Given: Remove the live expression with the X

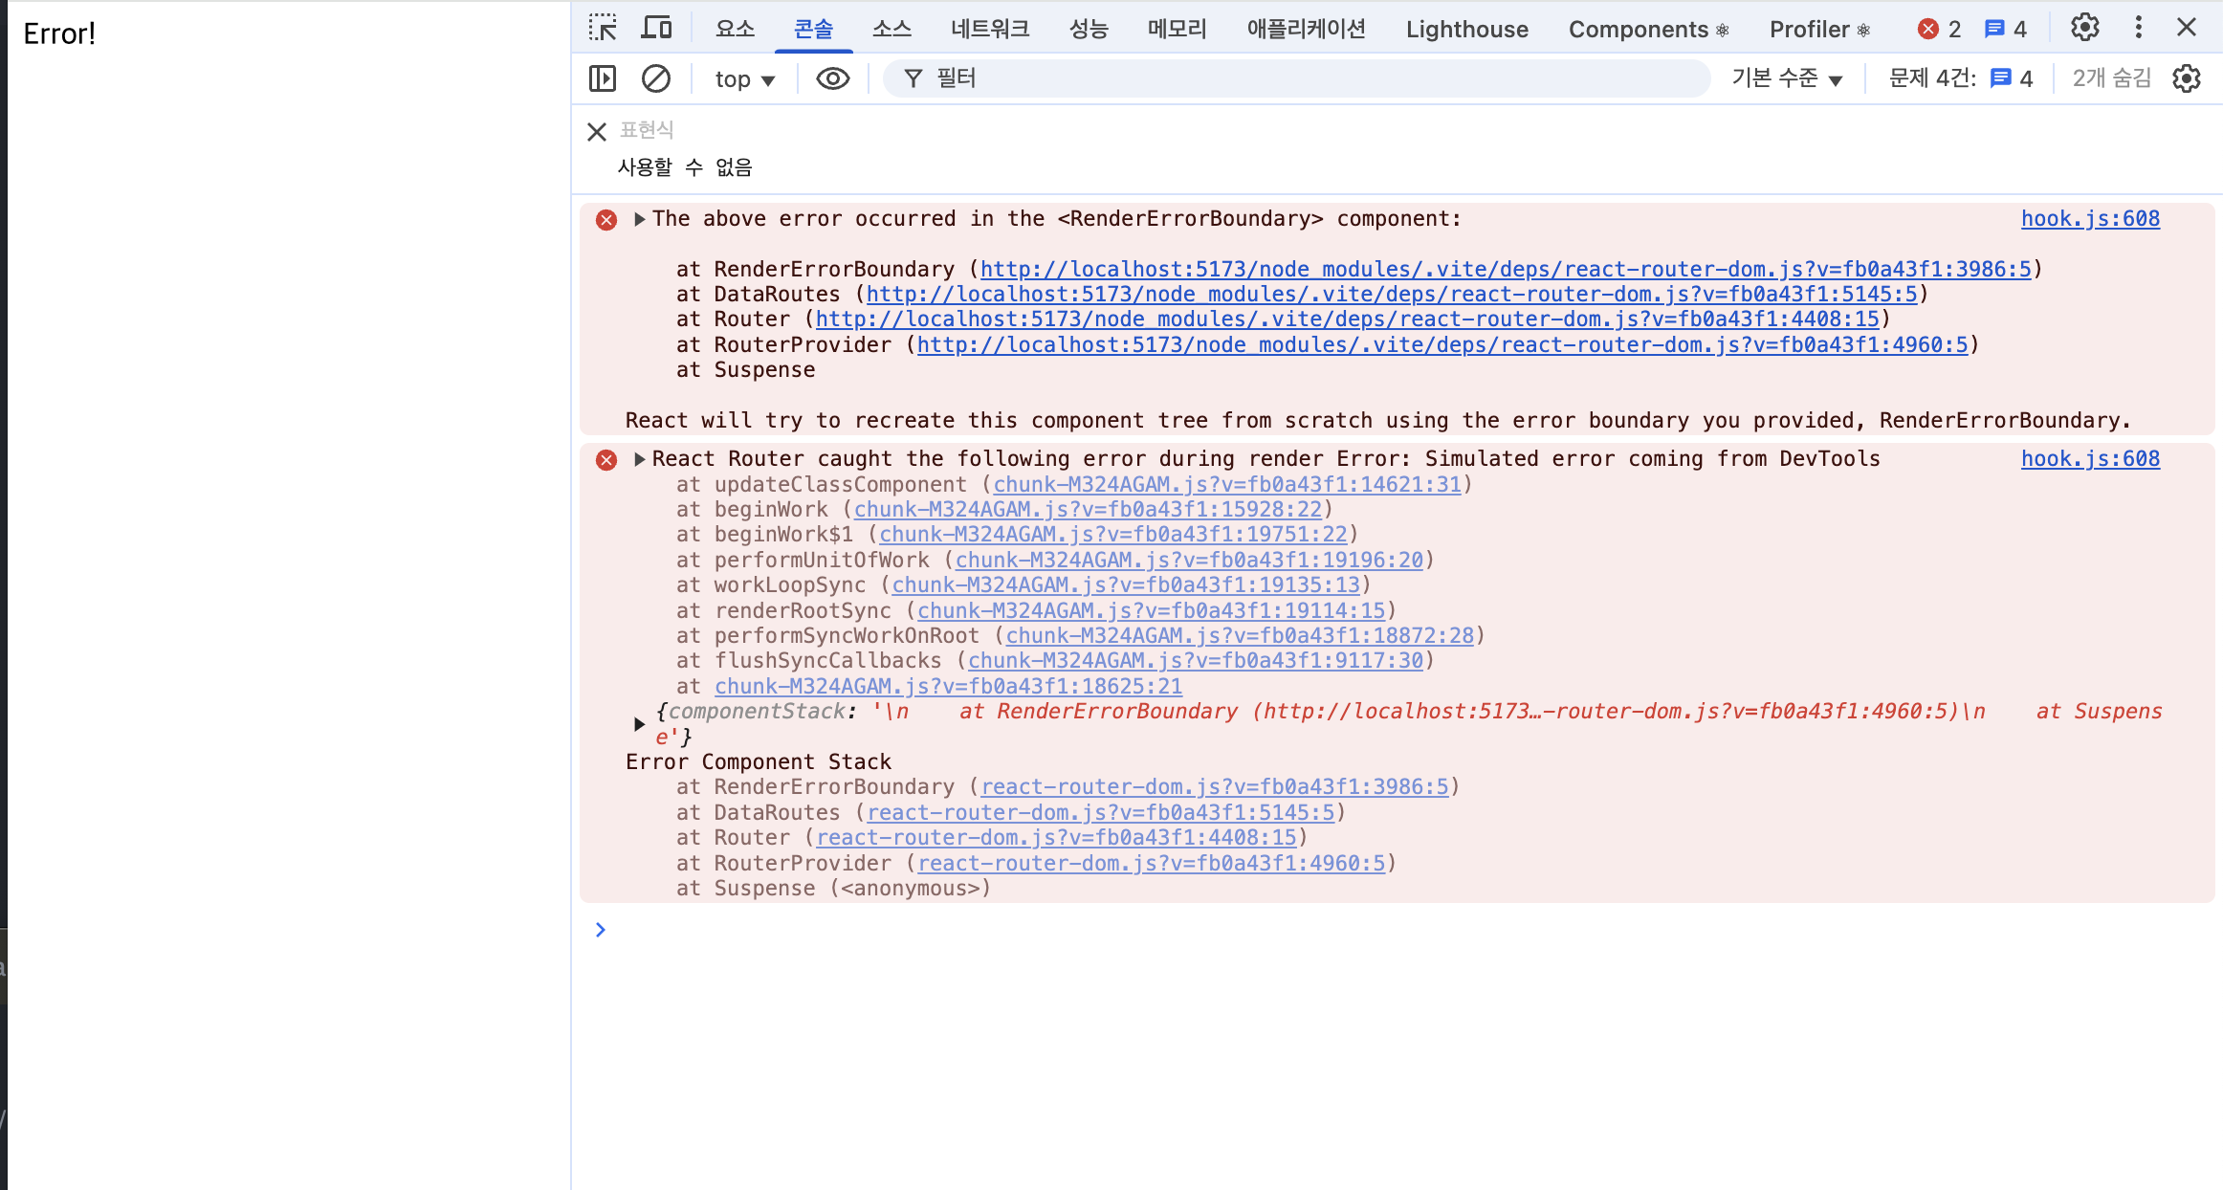Looking at the screenshot, I should point(597,132).
